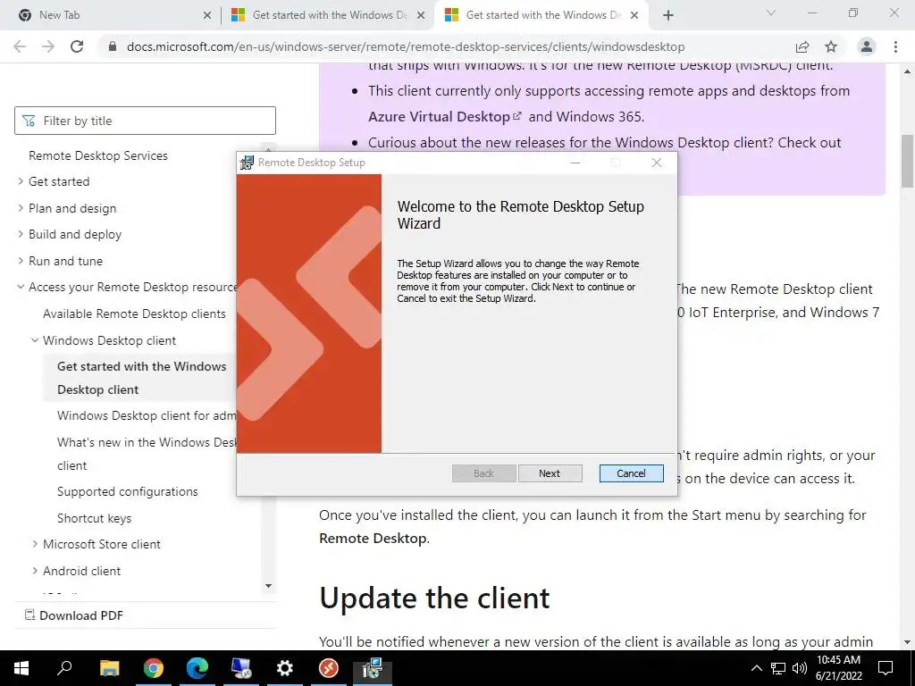The width and height of the screenshot is (915, 686).
Task: Open Microsoft Edge from taskbar
Action: 197,668
